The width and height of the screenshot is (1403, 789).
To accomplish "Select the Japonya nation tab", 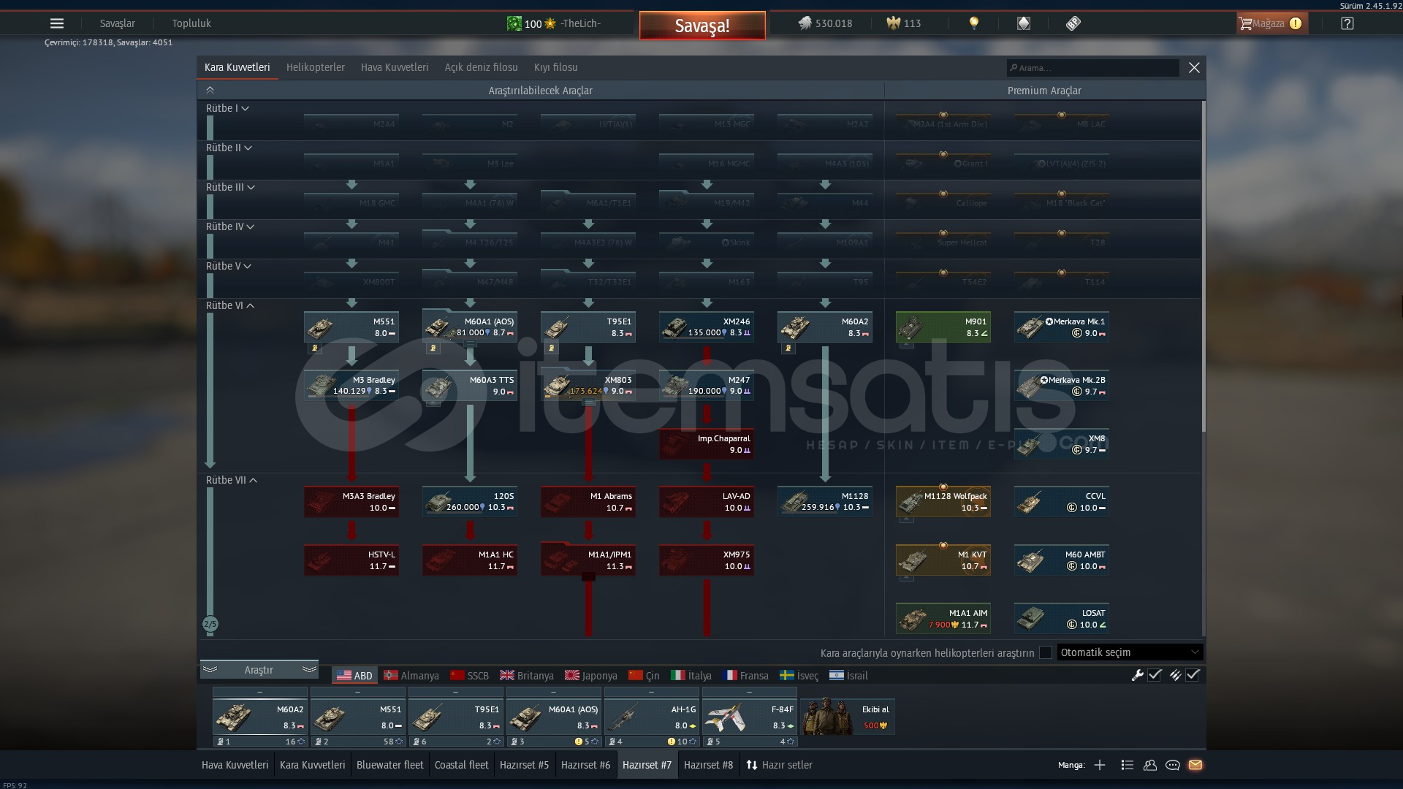I will [x=591, y=676].
